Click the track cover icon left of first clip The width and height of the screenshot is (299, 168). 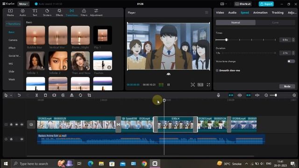coord(31,125)
